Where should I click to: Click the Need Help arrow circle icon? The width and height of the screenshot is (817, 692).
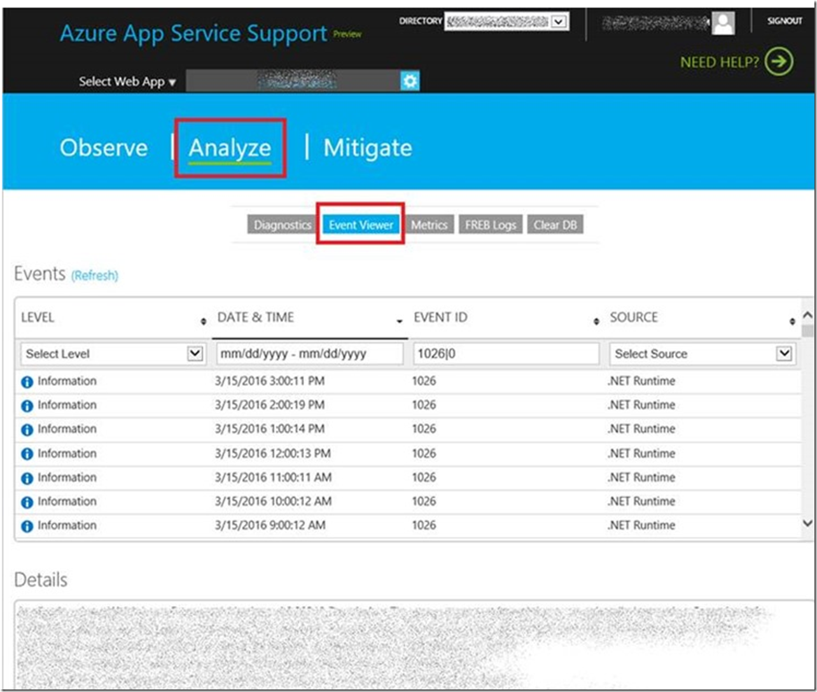click(x=779, y=62)
